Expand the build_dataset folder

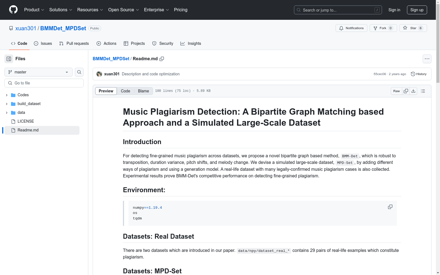tap(7, 104)
